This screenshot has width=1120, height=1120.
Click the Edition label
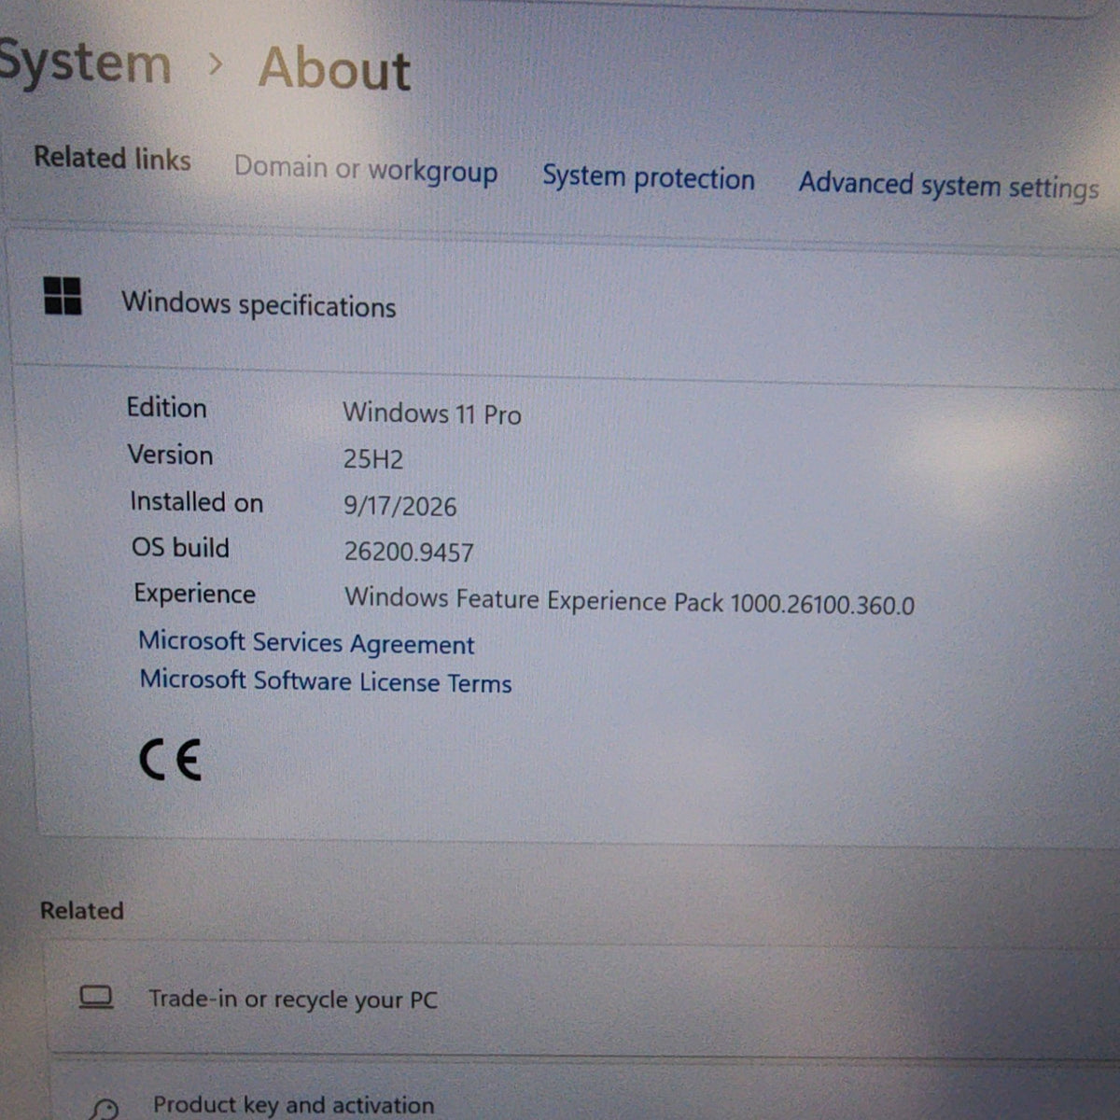point(167,408)
